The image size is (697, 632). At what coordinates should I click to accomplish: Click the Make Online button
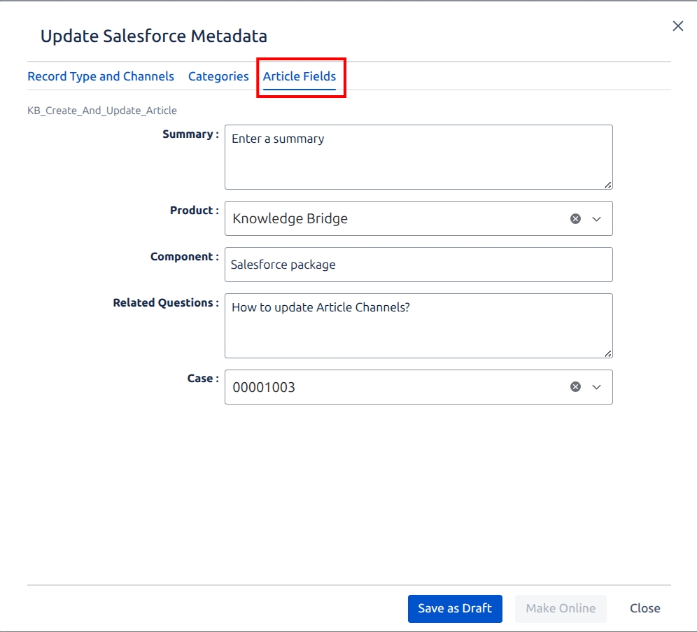click(x=561, y=608)
